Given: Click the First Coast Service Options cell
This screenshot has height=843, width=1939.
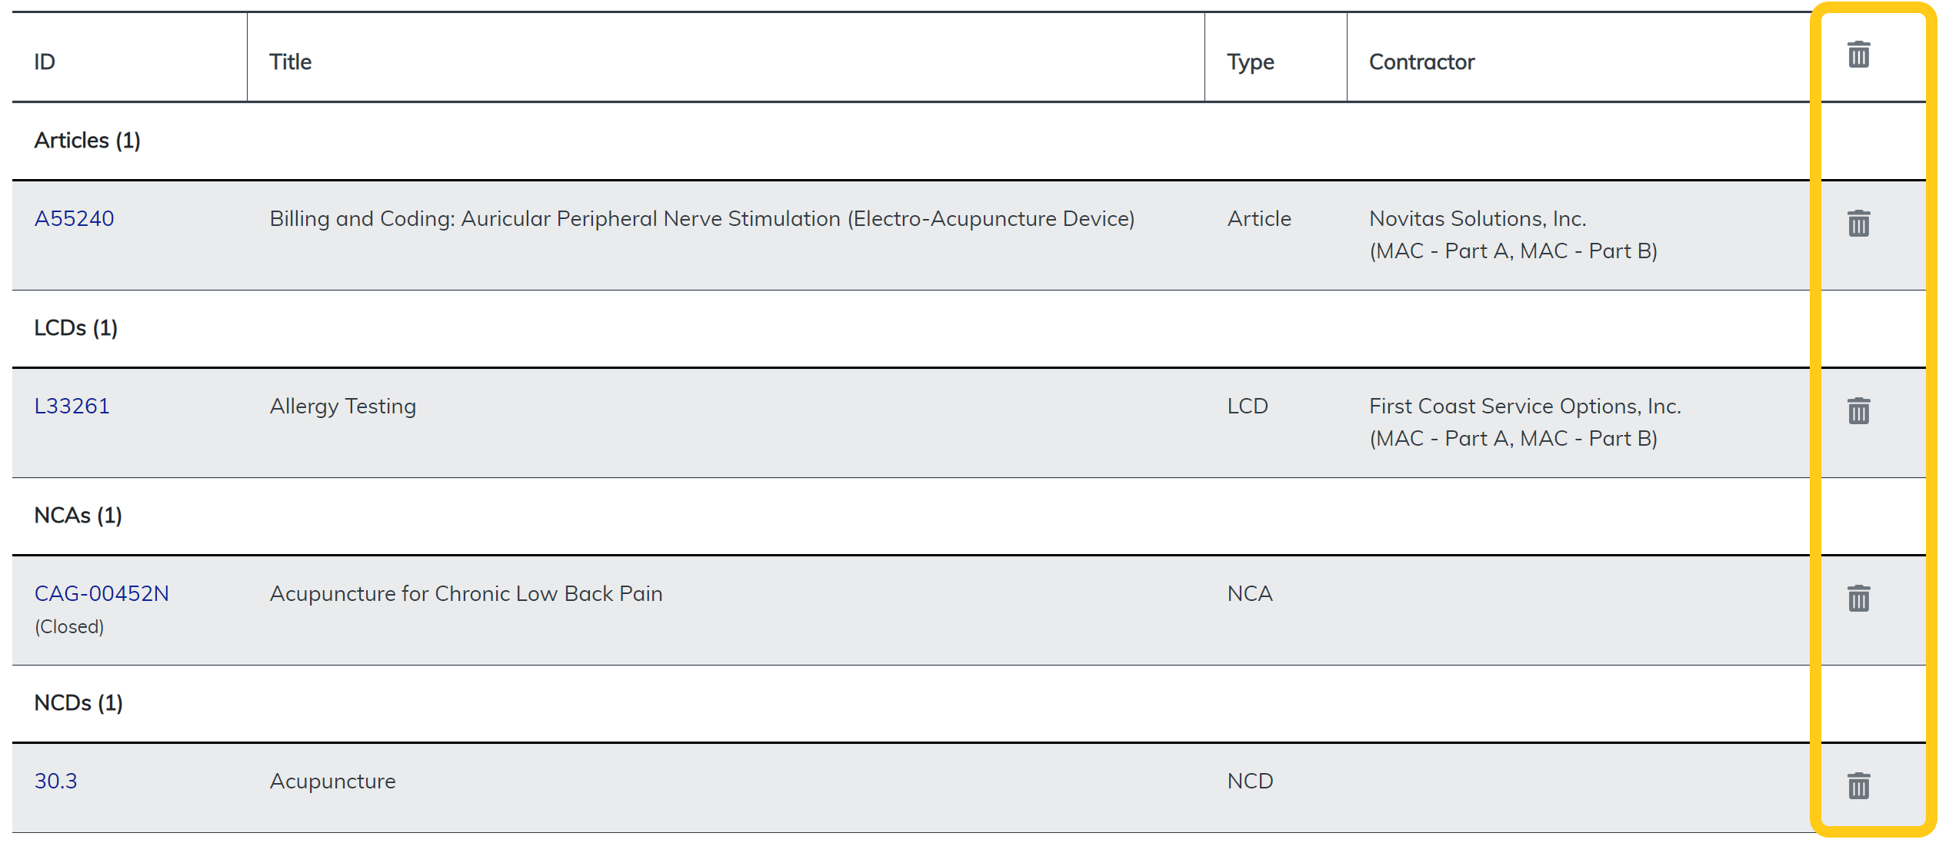Looking at the screenshot, I should tap(1524, 407).
